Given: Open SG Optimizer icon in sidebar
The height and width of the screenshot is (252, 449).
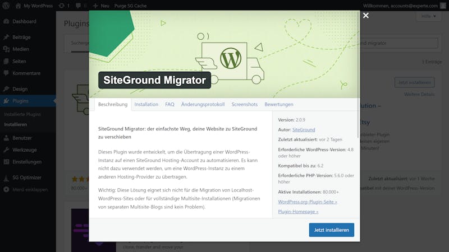Looking at the screenshot, I should tap(6, 178).
